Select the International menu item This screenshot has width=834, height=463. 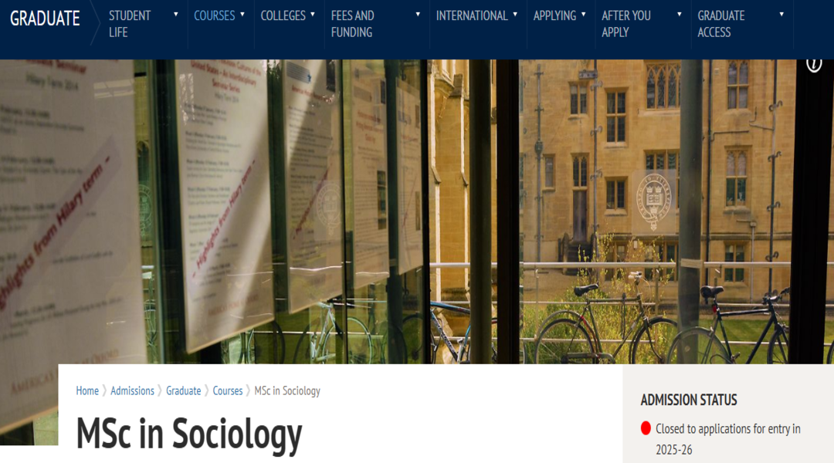click(x=472, y=16)
